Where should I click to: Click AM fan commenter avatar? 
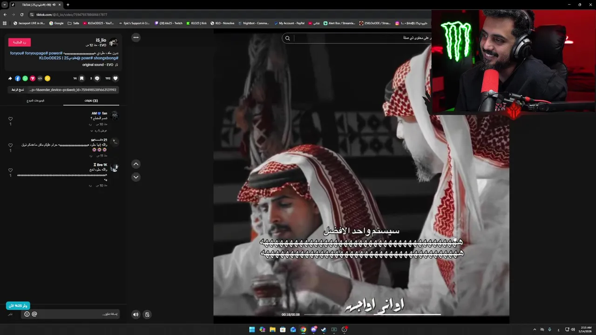[x=115, y=115]
